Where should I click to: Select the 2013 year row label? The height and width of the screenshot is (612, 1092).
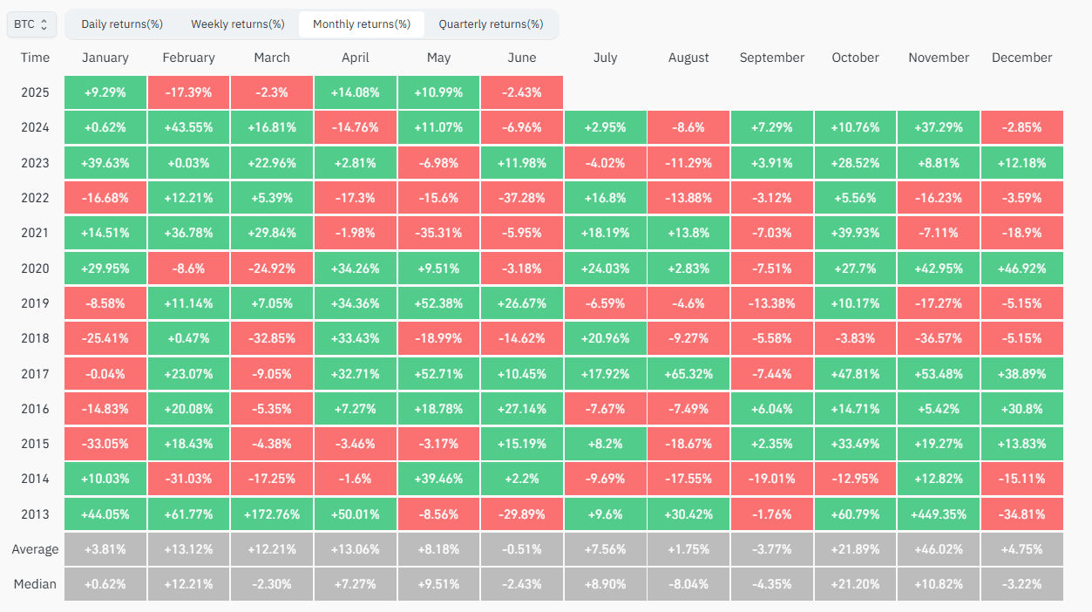tap(35, 513)
